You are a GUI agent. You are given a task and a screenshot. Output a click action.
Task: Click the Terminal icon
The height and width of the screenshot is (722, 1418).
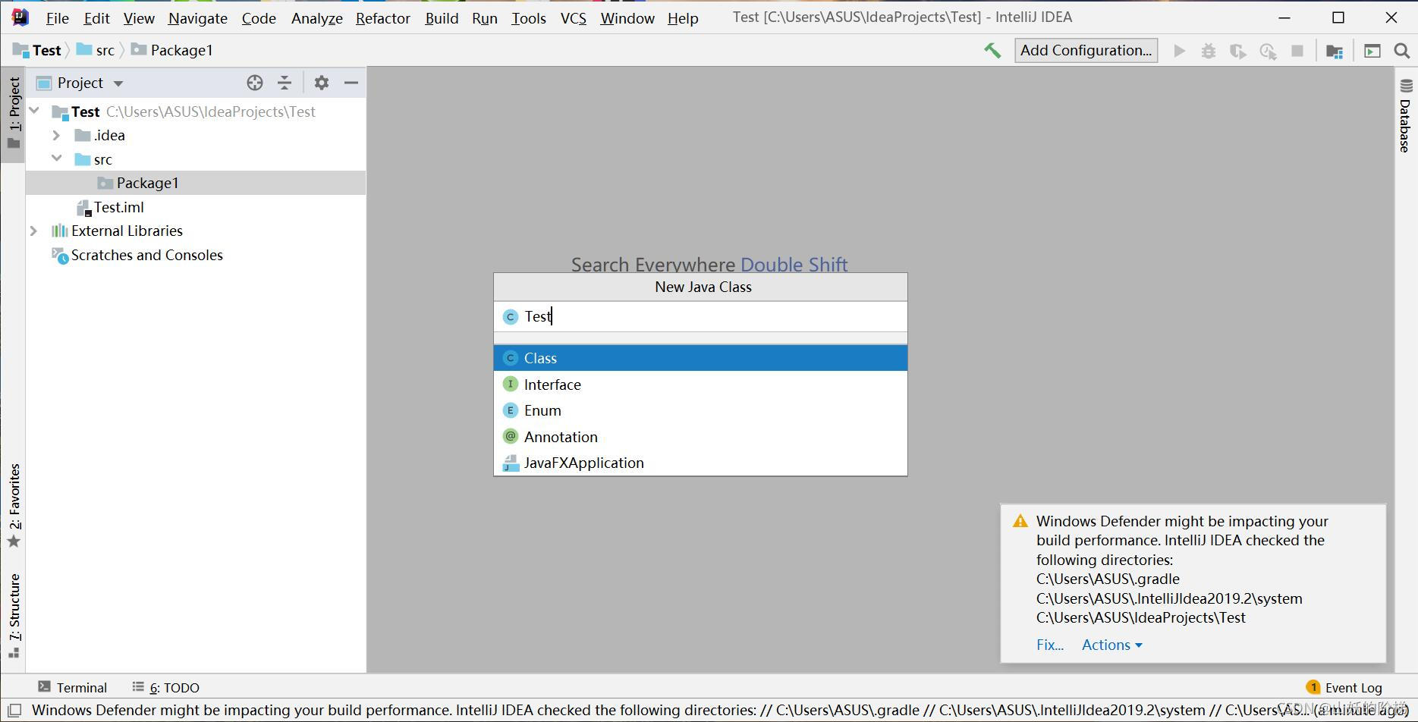pos(44,686)
